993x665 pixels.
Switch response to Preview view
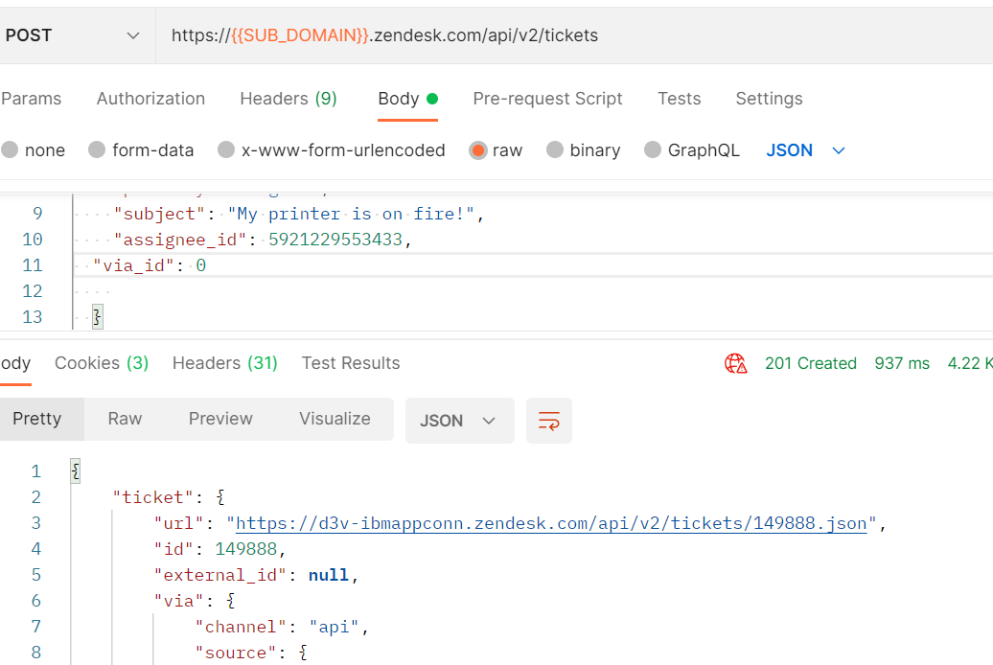point(220,419)
